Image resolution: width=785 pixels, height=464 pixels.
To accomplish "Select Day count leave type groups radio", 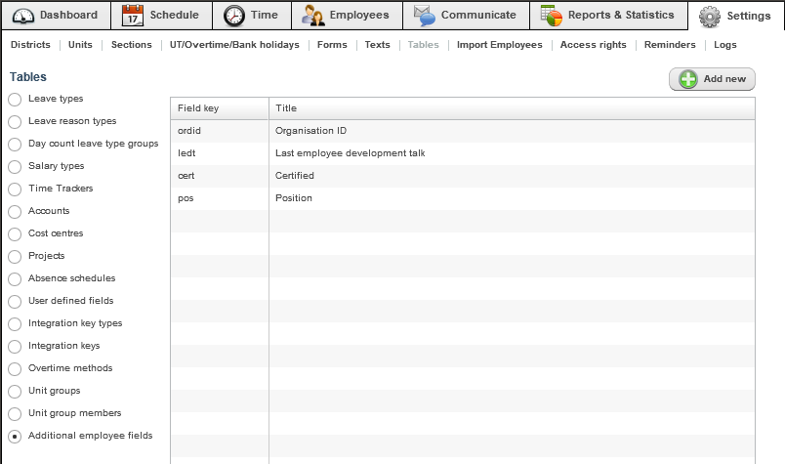I will point(15,145).
